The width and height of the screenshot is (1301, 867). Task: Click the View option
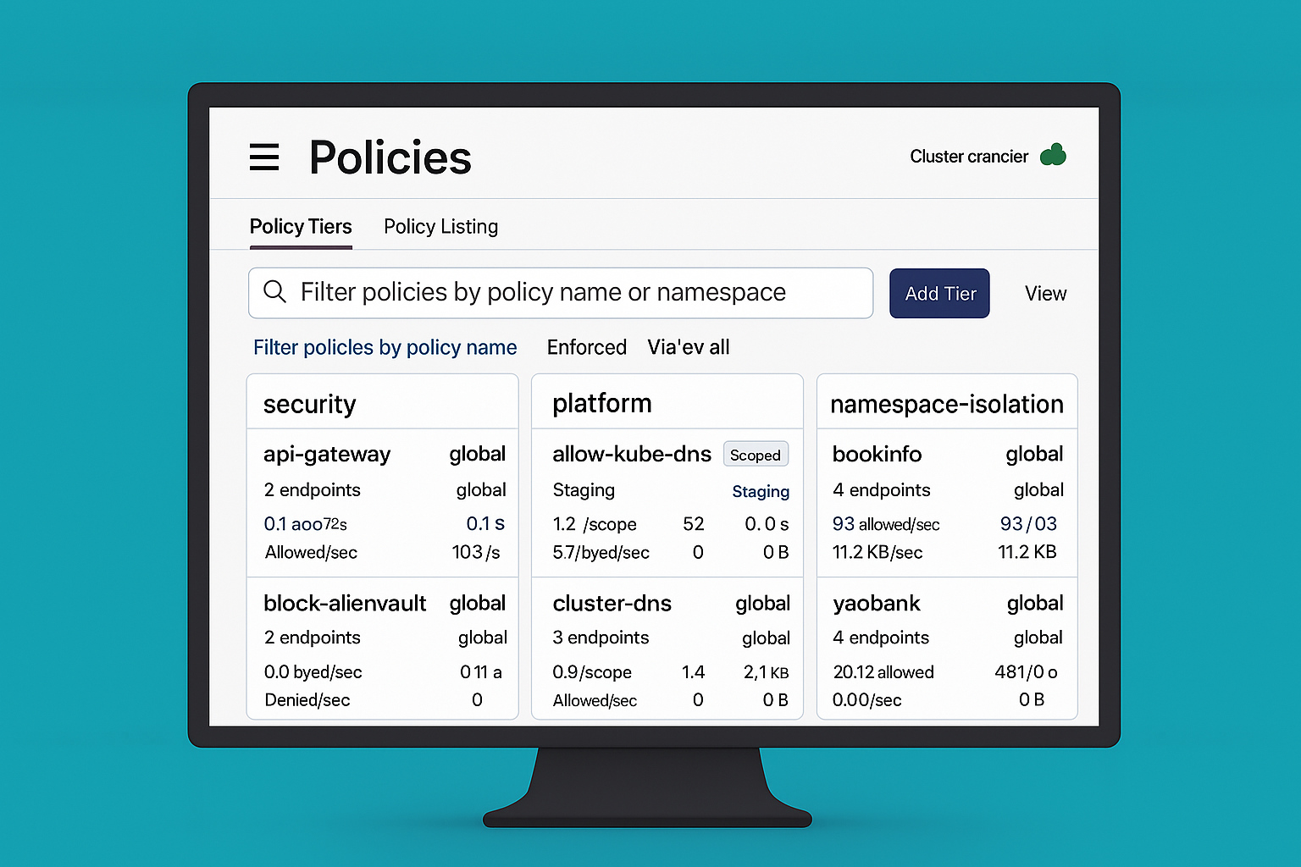1045,294
